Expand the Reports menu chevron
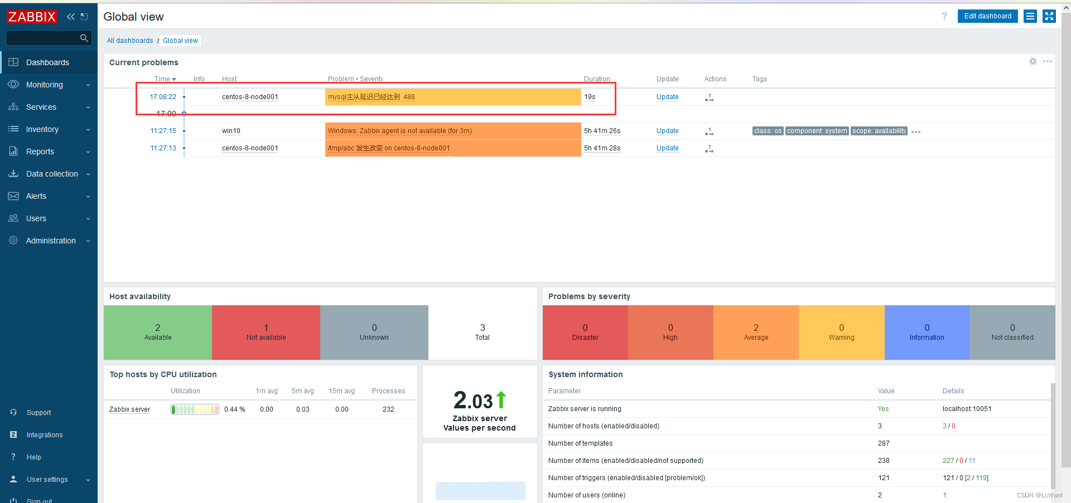This screenshot has width=1071, height=503. tap(88, 152)
